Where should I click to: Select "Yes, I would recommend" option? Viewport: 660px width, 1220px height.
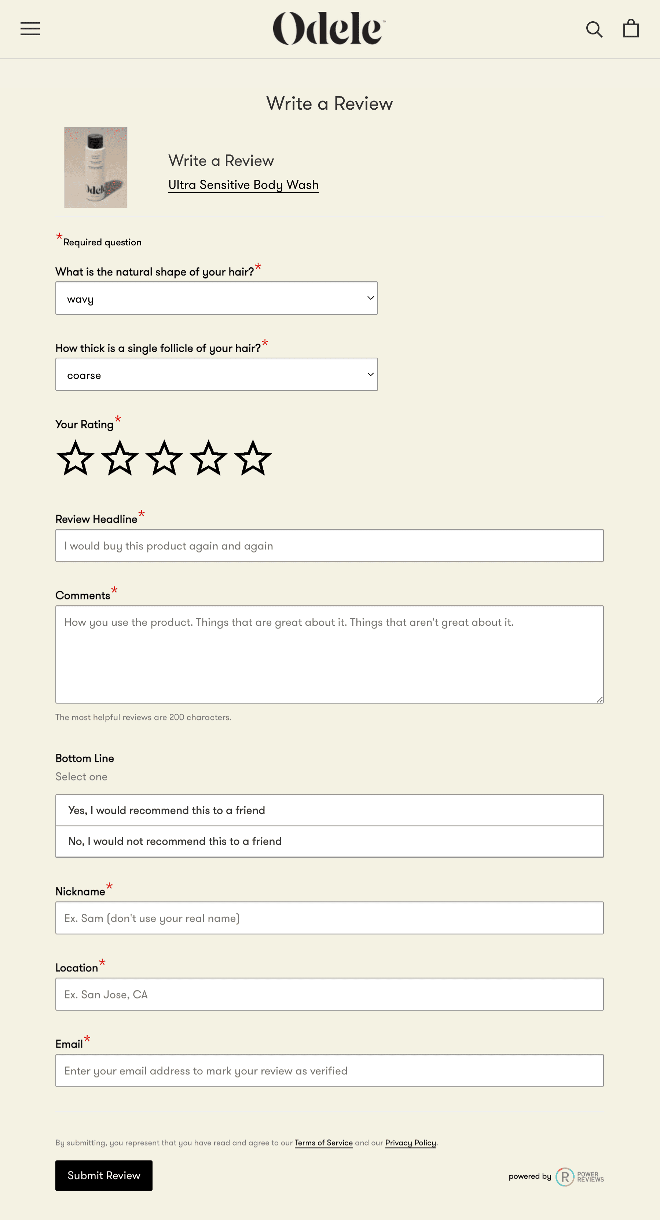pos(329,810)
